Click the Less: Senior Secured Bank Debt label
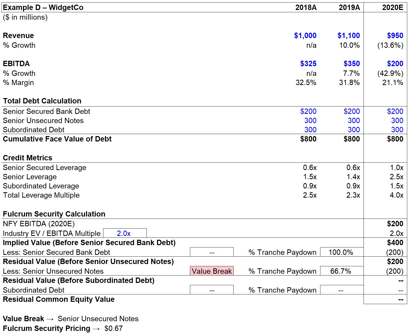This screenshot has width=409, height=335. point(56,252)
